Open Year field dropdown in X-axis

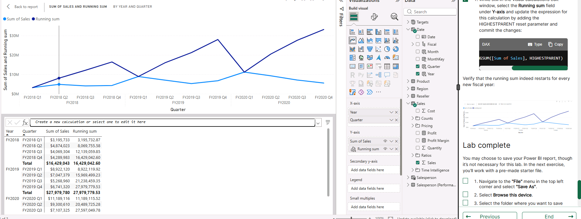coord(391,112)
